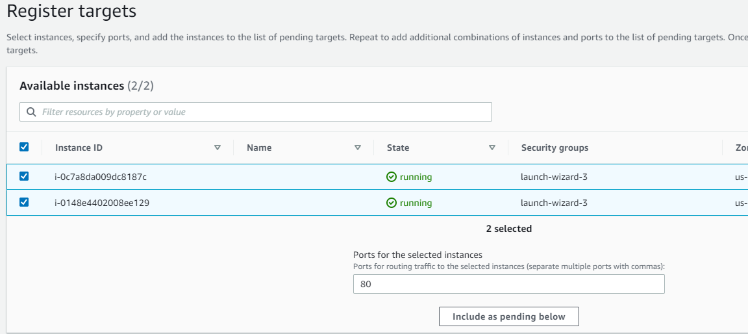Click the running status icon for i-0c7a8da009dc8187c
The image size is (748, 334).
[x=392, y=177]
